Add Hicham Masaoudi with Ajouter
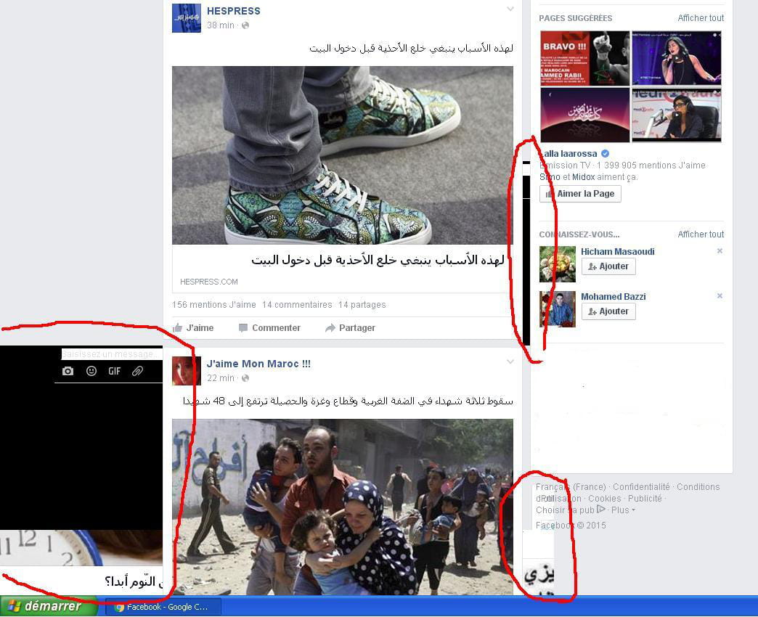 tap(608, 266)
